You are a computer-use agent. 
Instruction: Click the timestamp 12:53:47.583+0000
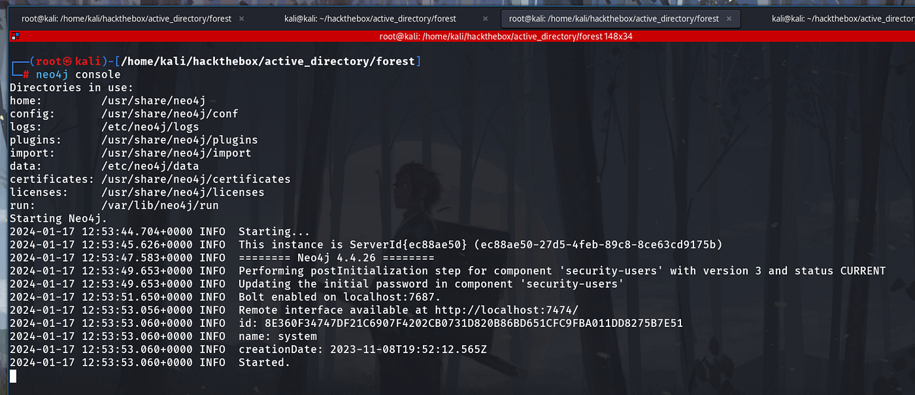137,258
